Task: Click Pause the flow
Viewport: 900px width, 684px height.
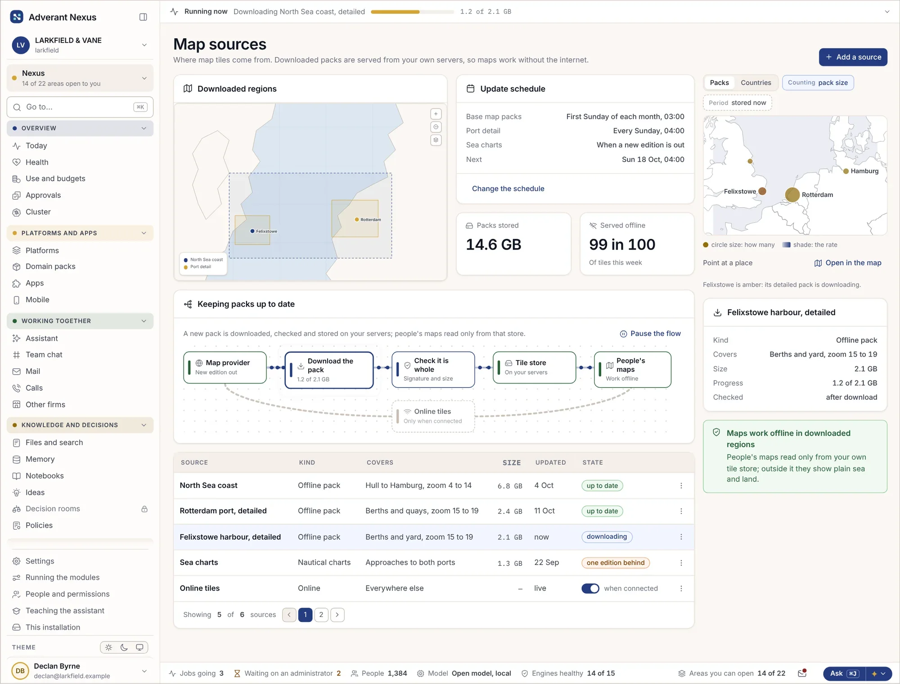Action: pyautogui.click(x=650, y=334)
